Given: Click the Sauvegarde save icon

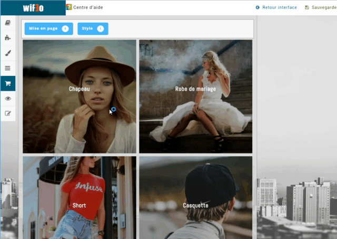Looking at the screenshot, I should click(307, 7).
